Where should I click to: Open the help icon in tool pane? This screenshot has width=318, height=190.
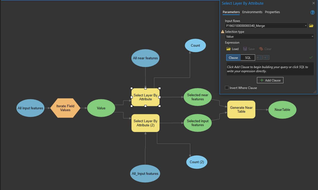(x=313, y=12)
